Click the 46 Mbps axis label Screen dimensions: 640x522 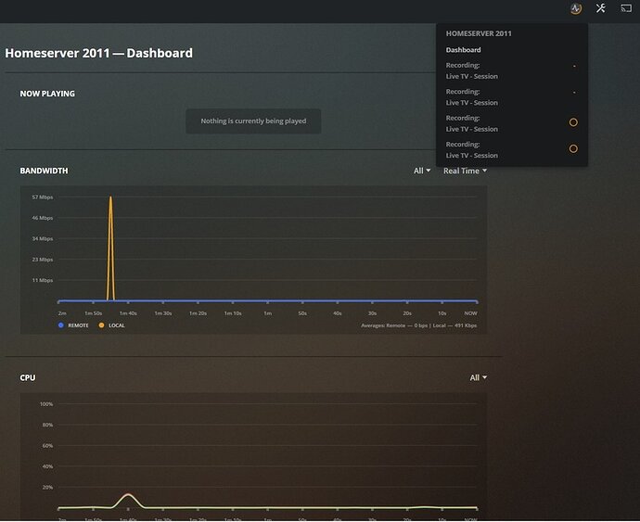[43, 218]
